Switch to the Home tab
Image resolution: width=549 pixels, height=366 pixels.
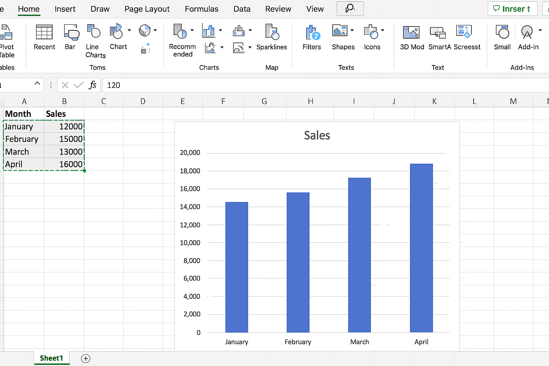point(29,9)
